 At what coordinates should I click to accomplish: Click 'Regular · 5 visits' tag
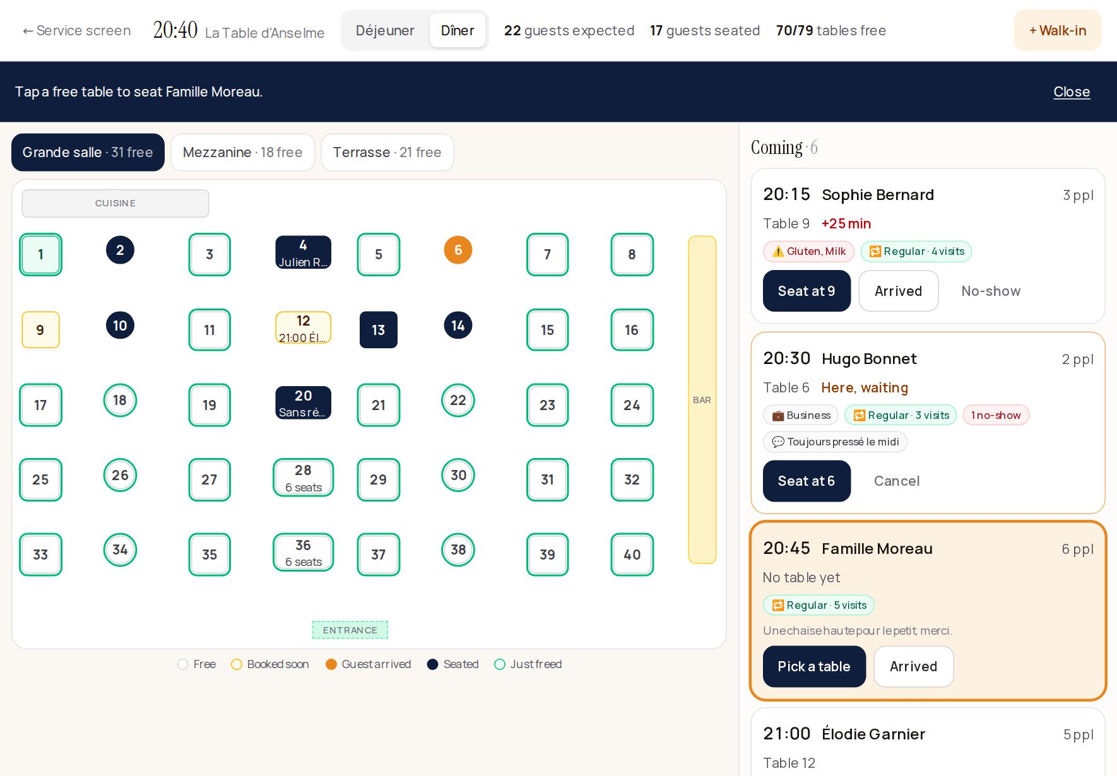click(x=819, y=605)
